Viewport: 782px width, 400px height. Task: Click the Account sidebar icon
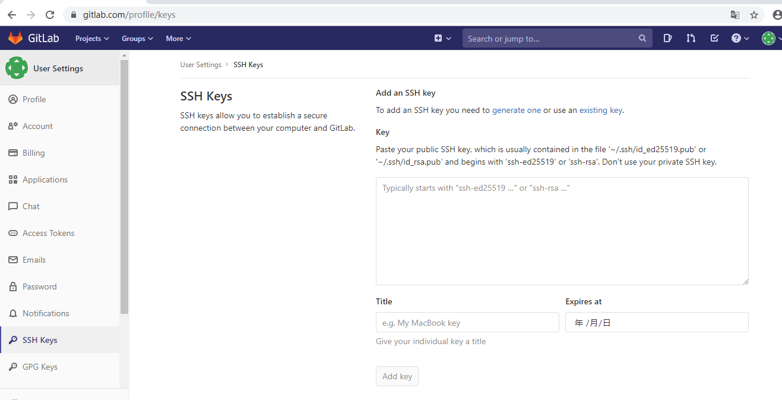click(13, 126)
